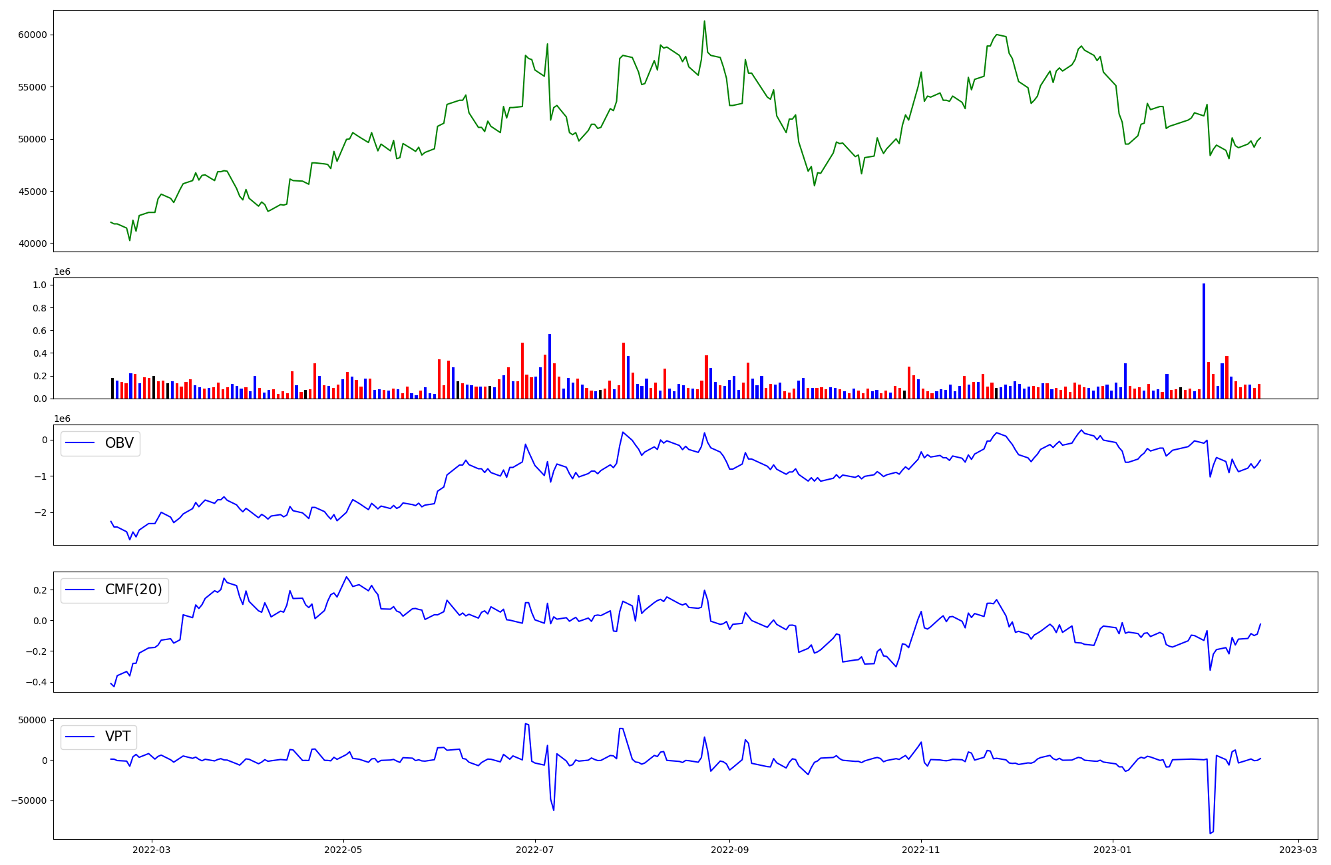Click the CMF(20) legend label
This screenshot has height=865, width=1331.
133,590
